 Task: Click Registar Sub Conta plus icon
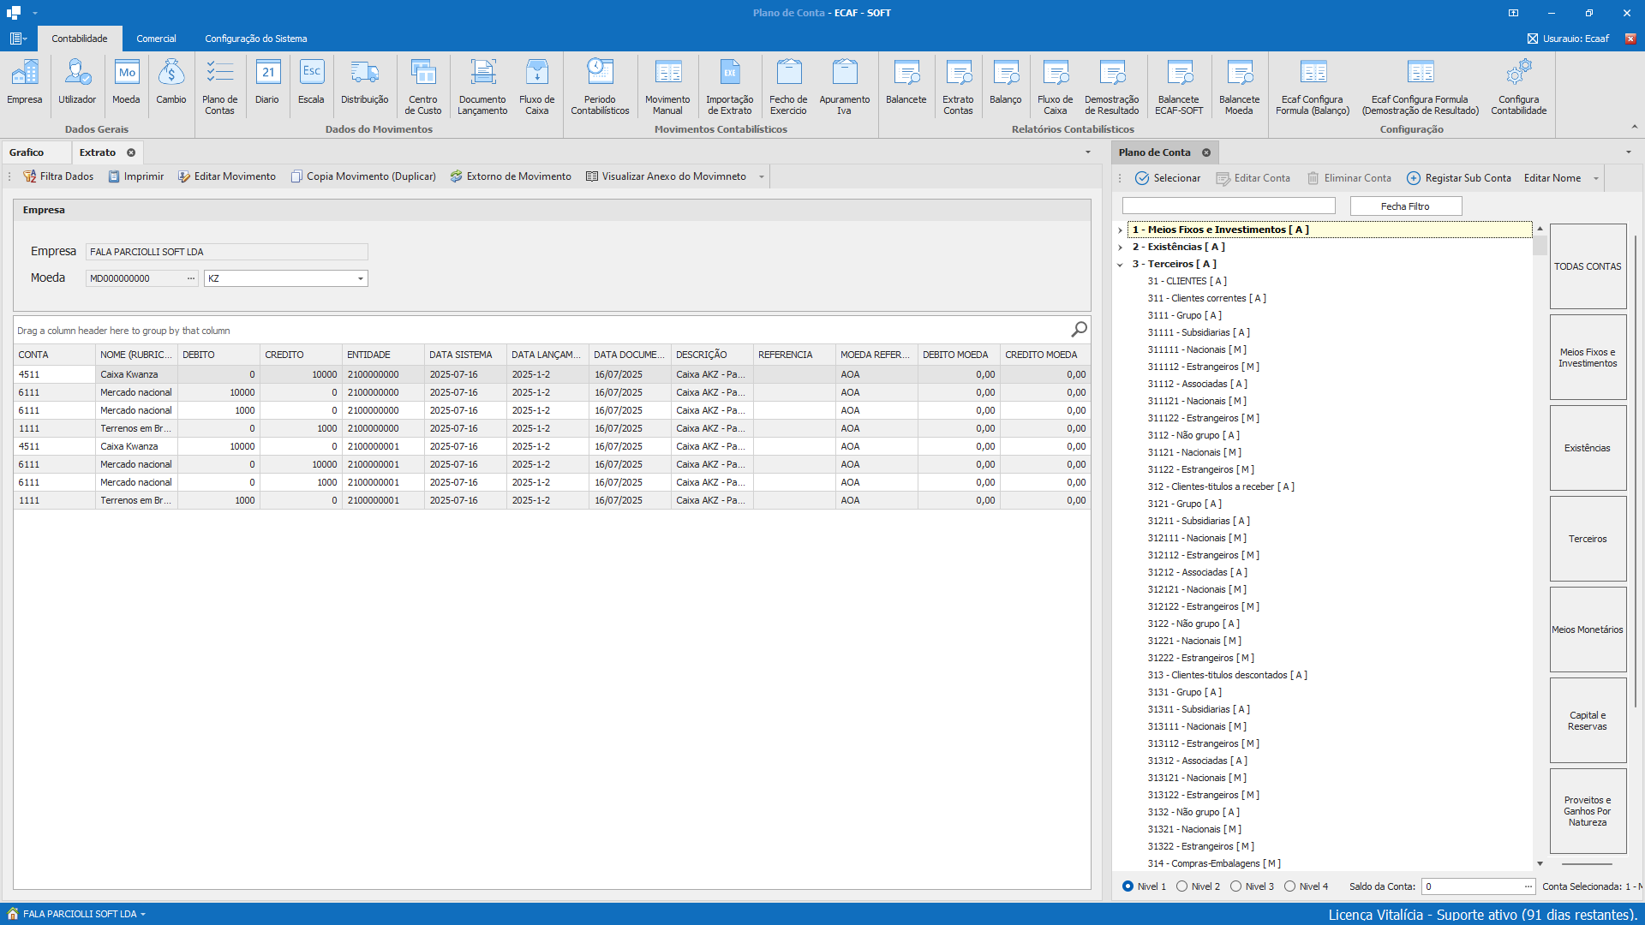coord(1414,178)
